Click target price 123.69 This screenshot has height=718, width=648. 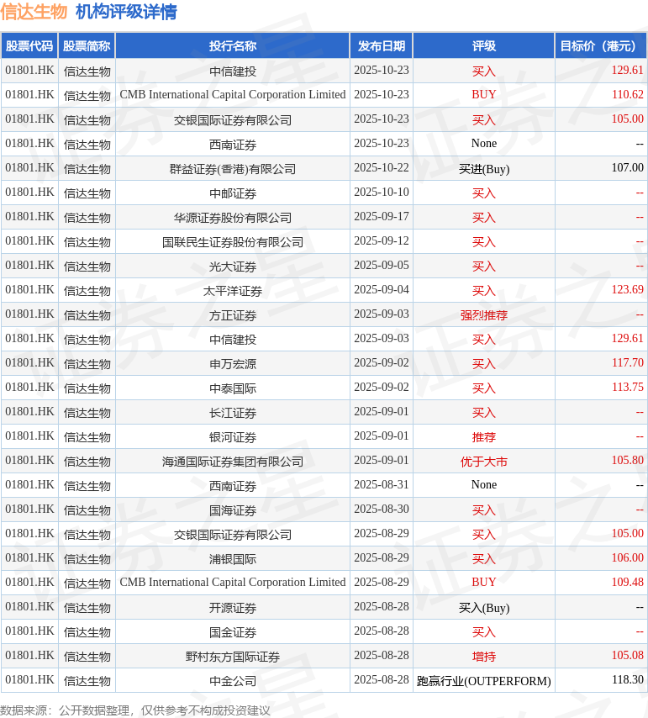pos(627,289)
